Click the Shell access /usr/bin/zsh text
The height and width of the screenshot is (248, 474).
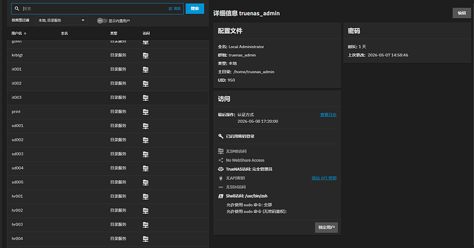point(247,196)
